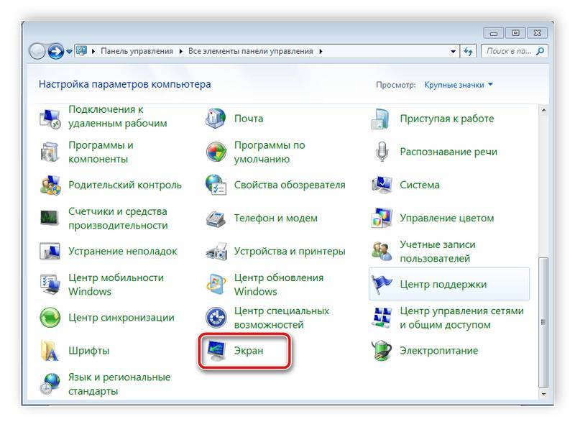Click the green Центр синхронизации icon

[x=50, y=317]
